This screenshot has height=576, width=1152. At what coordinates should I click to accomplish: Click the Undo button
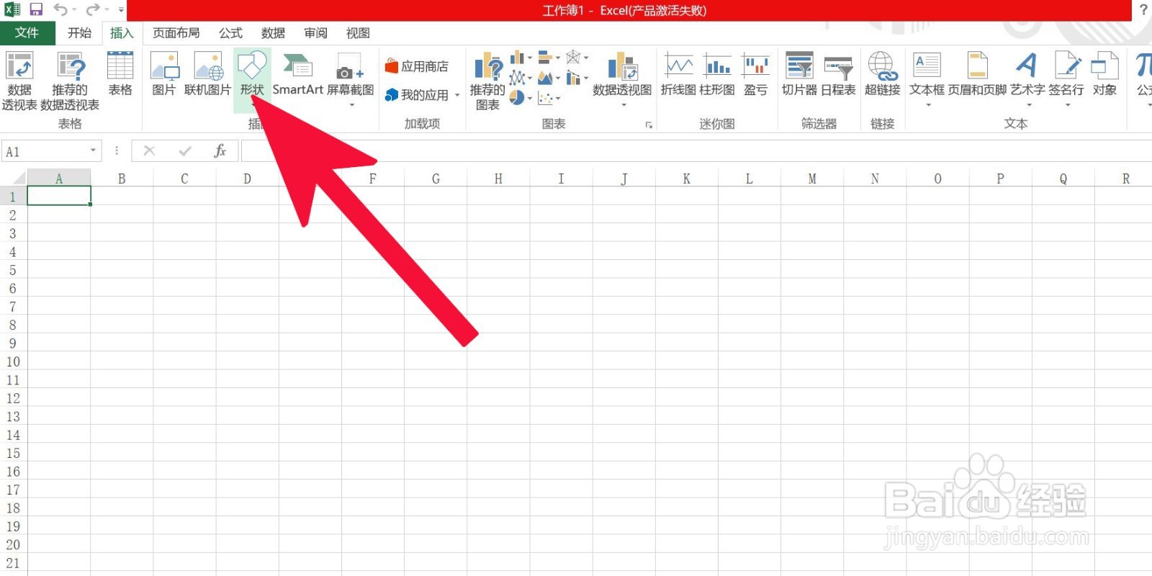coord(60,10)
